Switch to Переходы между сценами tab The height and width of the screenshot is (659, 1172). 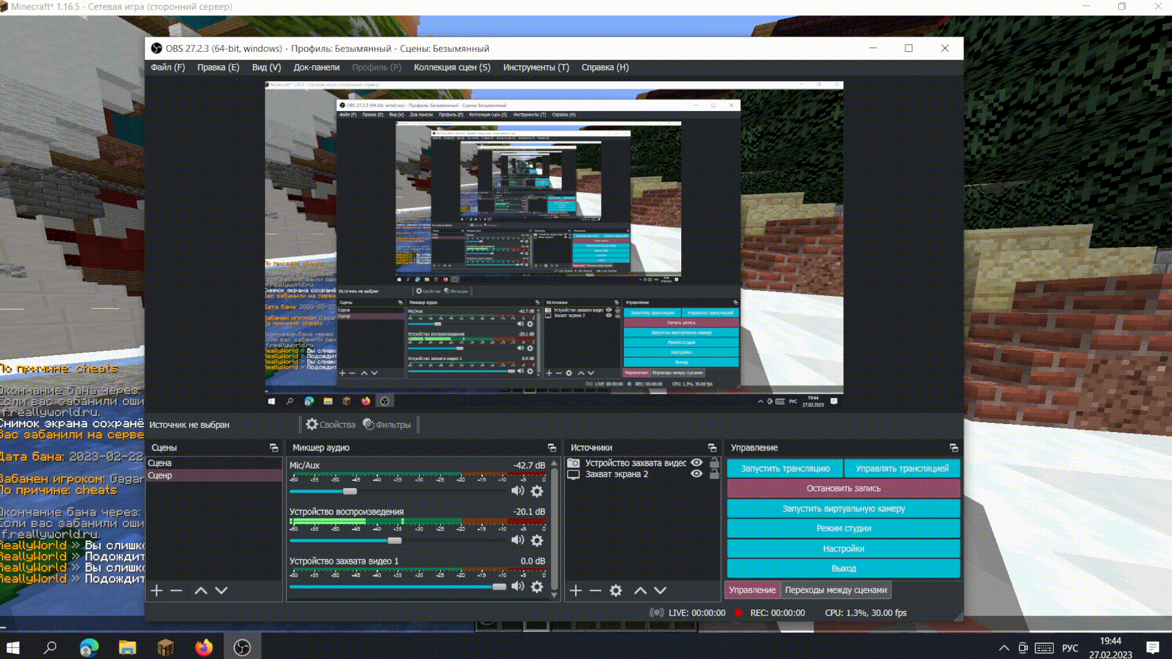coord(836,590)
